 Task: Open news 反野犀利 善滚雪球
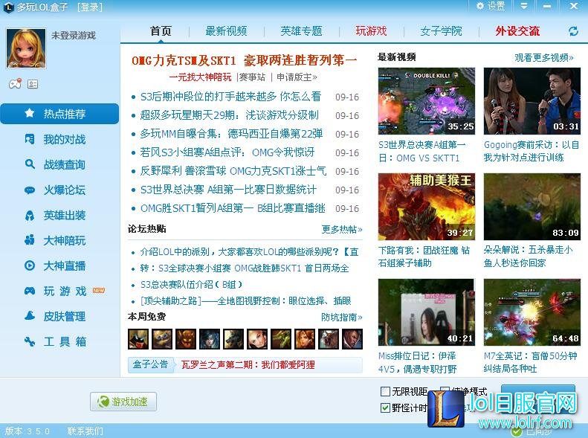(233, 171)
